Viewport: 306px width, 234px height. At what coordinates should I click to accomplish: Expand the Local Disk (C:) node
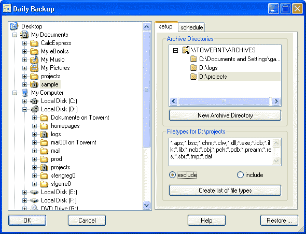tap(24, 101)
